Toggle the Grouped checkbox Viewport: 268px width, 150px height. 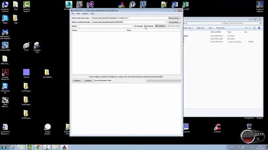click(135, 26)
